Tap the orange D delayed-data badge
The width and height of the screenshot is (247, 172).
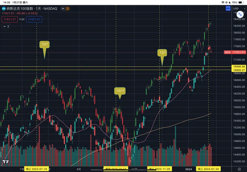(67, 8)
